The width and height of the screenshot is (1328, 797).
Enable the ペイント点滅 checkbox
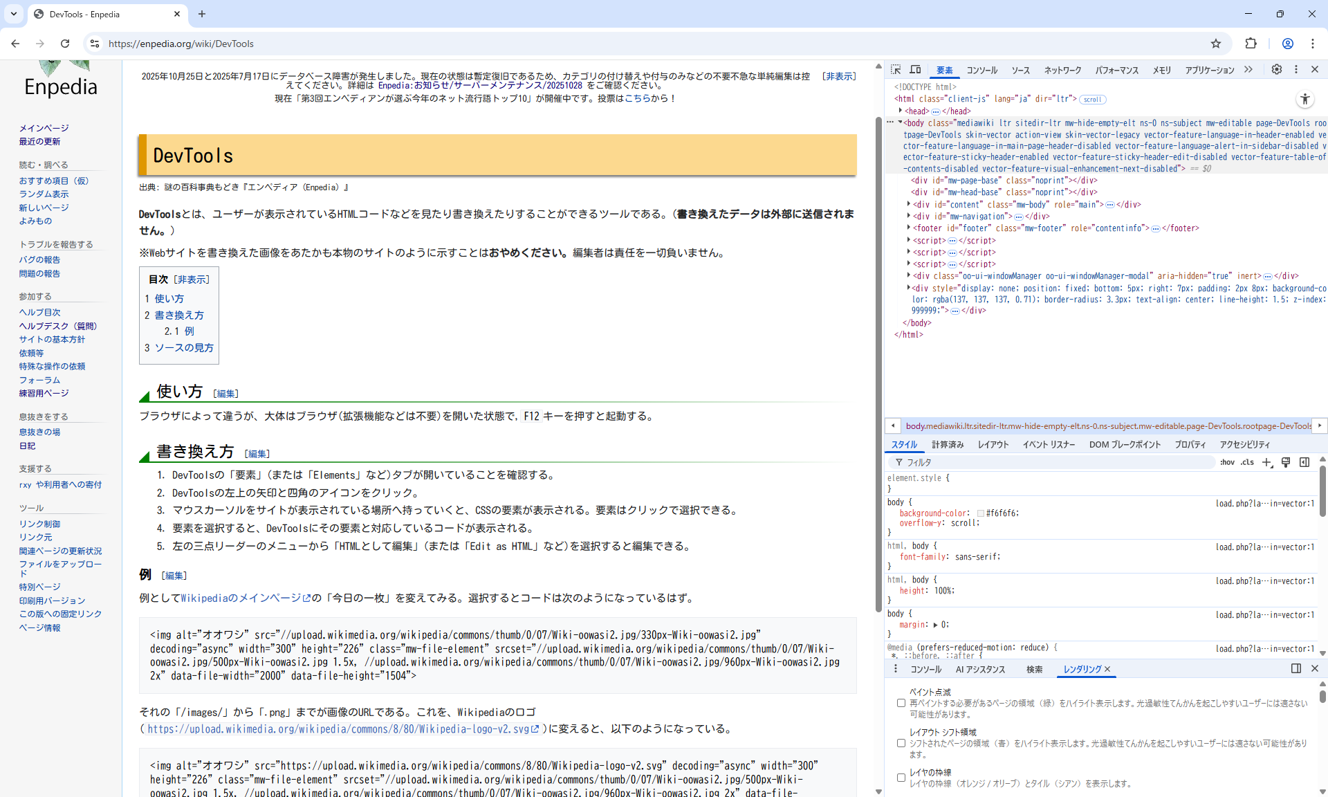[901, 703]
